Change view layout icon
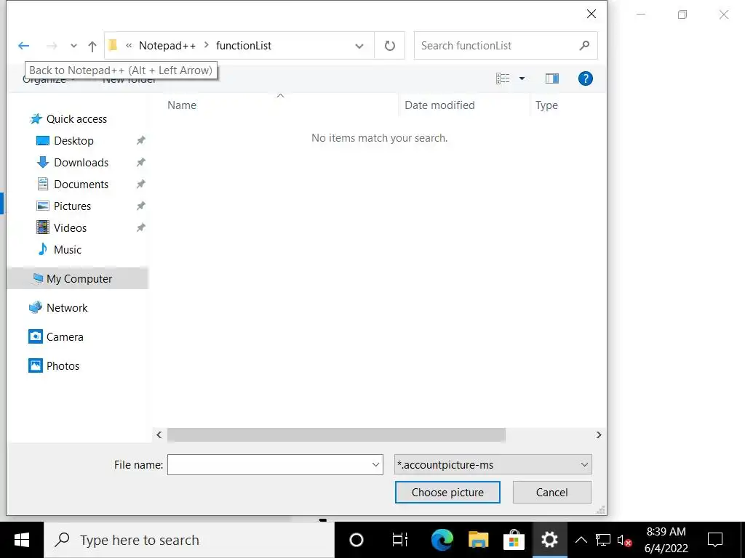 [x=503, y=78]
